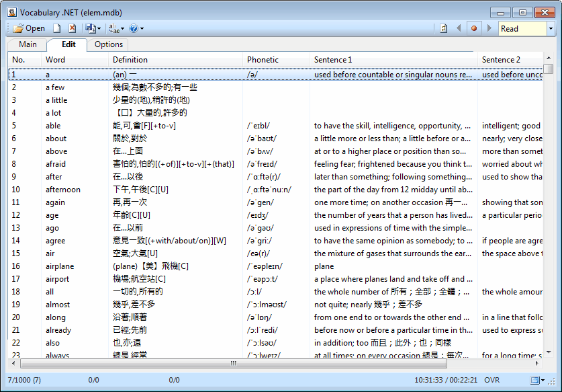Select the Edit tab
The height and width of the screenshot is (392, 562).
(68, 44)
